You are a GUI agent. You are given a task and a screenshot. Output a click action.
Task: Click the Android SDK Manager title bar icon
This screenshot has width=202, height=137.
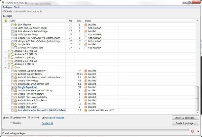point(3,3)
